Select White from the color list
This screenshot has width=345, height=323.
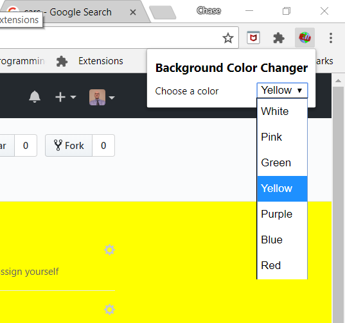pos(282,111)
